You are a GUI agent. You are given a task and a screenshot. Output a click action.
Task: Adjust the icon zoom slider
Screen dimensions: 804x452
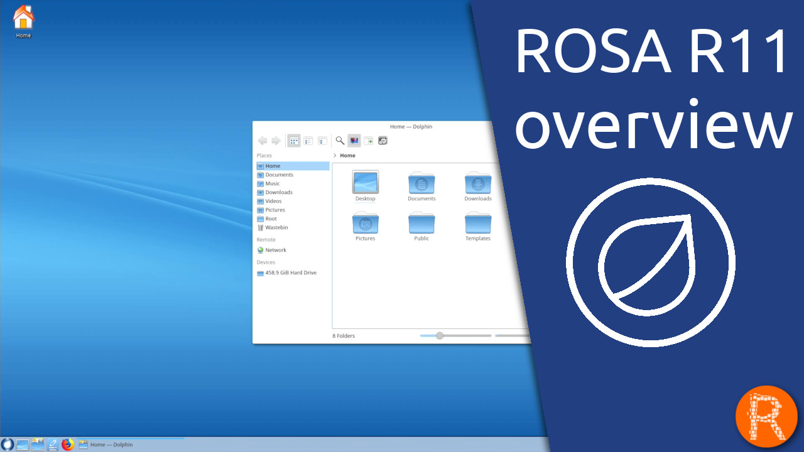pos(440,335)
